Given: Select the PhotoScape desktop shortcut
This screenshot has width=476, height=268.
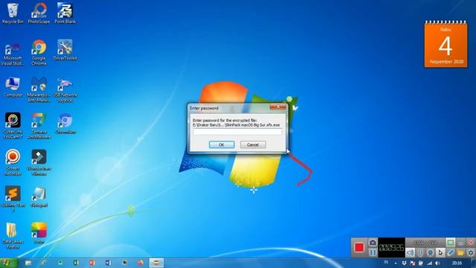Looking at the screenshot, I should click(39, 13).
